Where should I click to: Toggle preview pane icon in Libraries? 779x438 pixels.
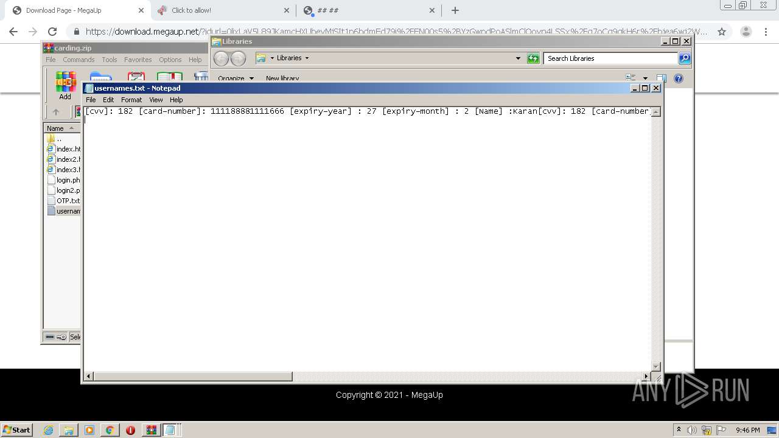[661, 78]
